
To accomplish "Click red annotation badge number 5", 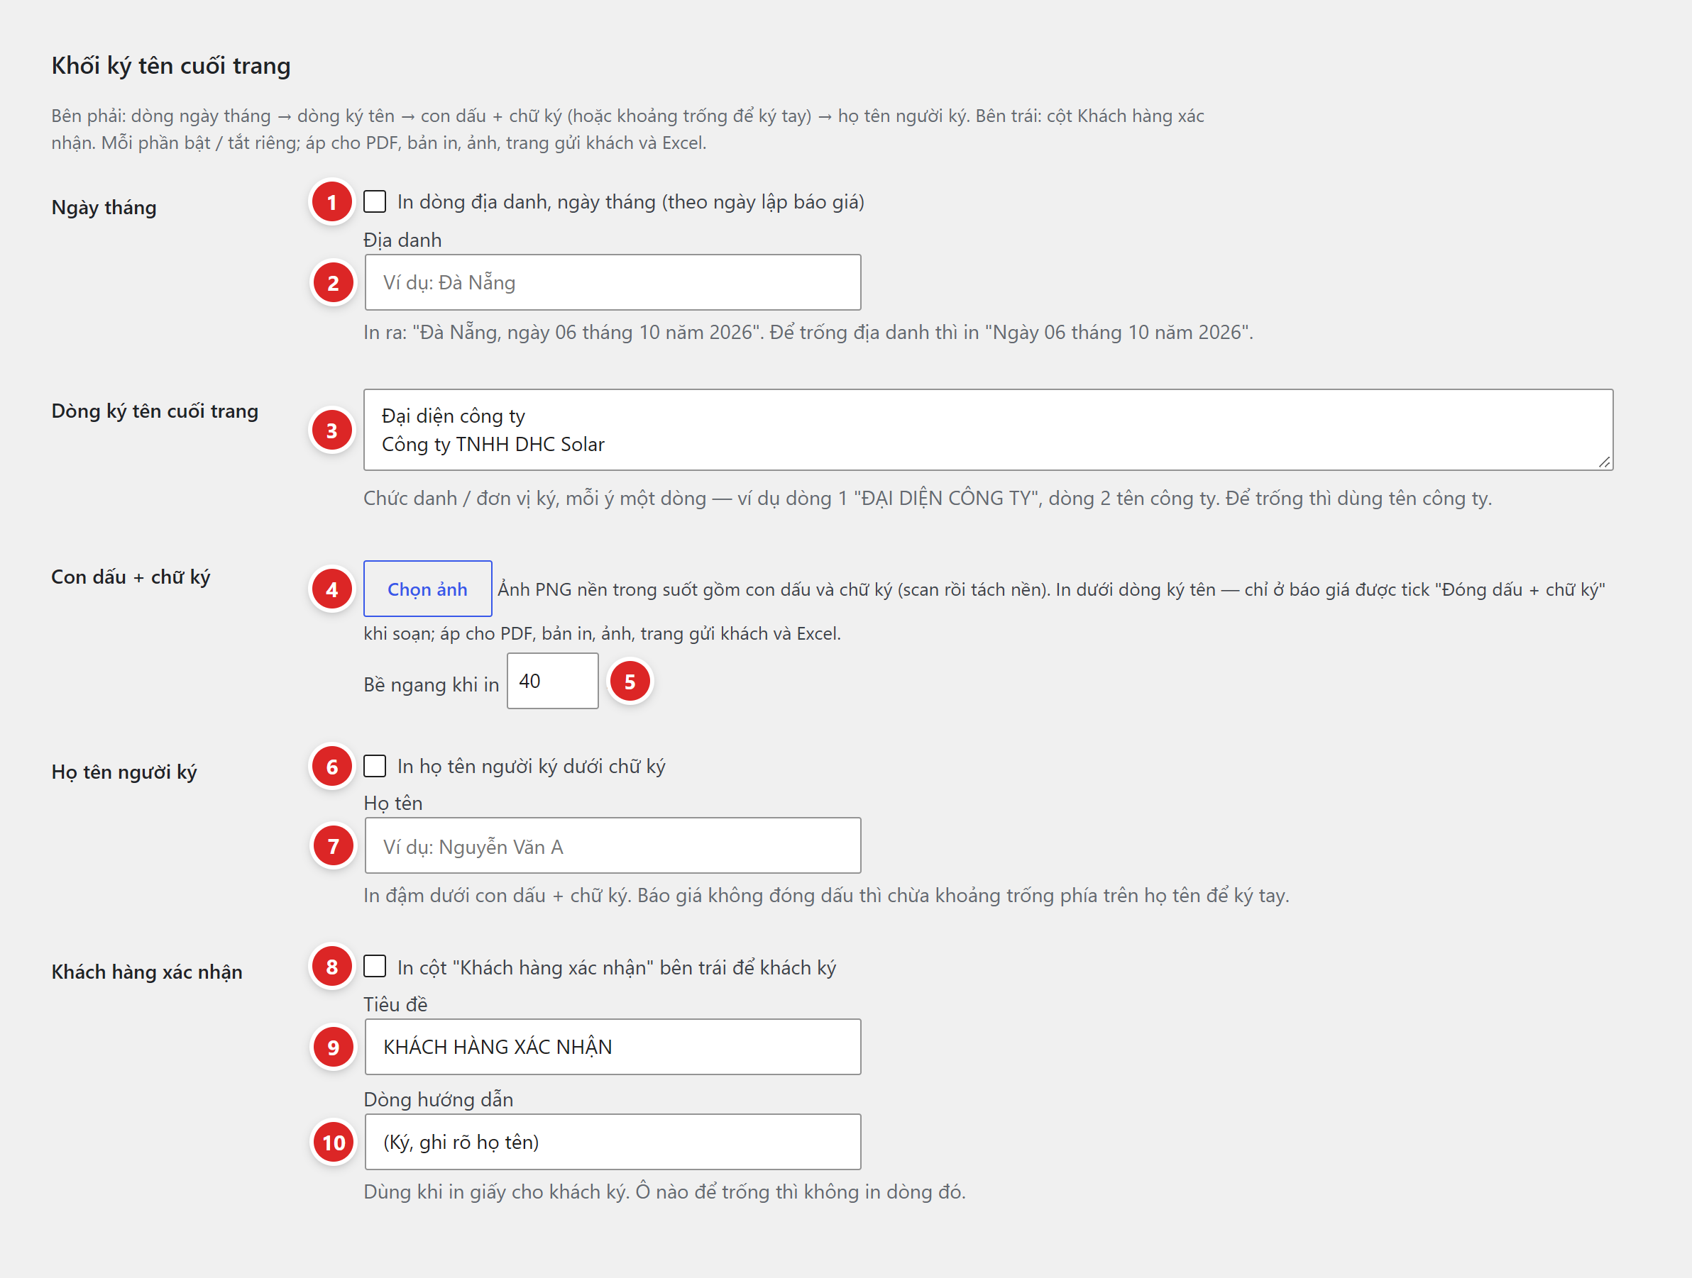I will (x=630, y=681).
